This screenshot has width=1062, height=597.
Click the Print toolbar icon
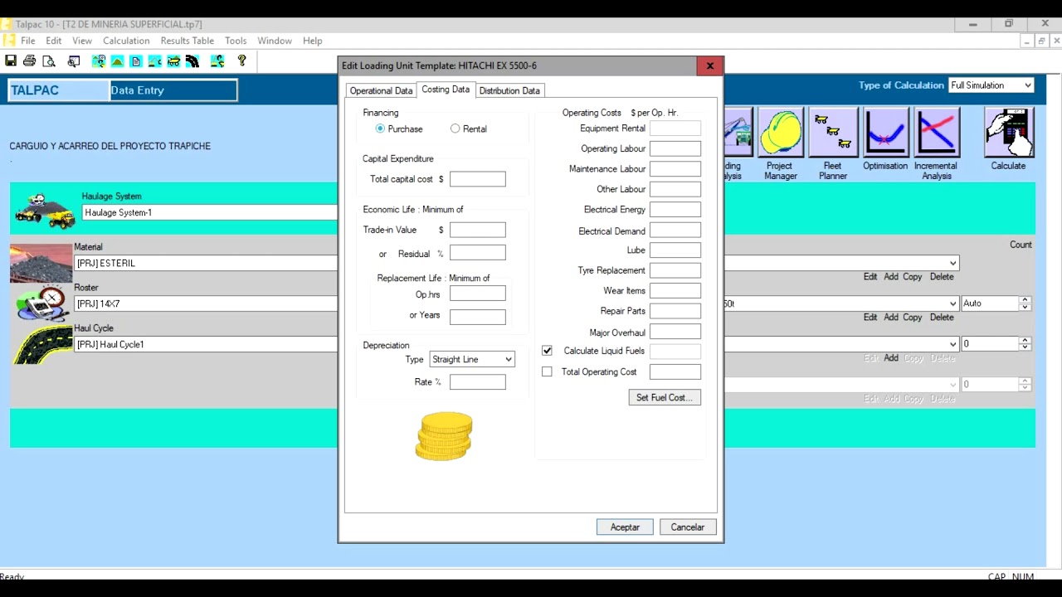click(30, 61)
